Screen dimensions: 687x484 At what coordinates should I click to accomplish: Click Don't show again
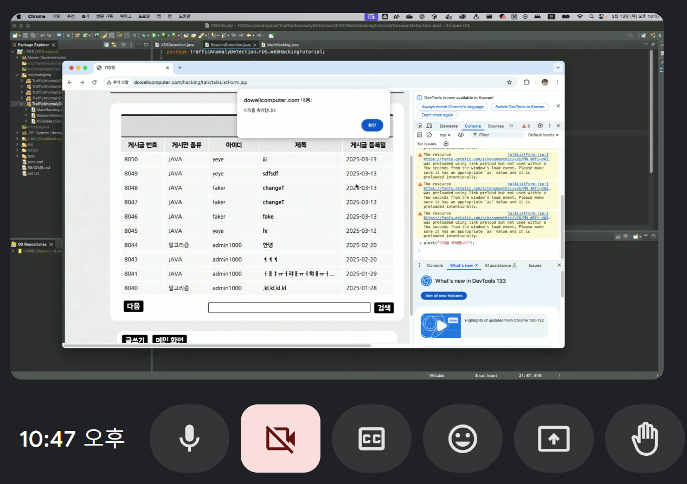tap(438, 115)
